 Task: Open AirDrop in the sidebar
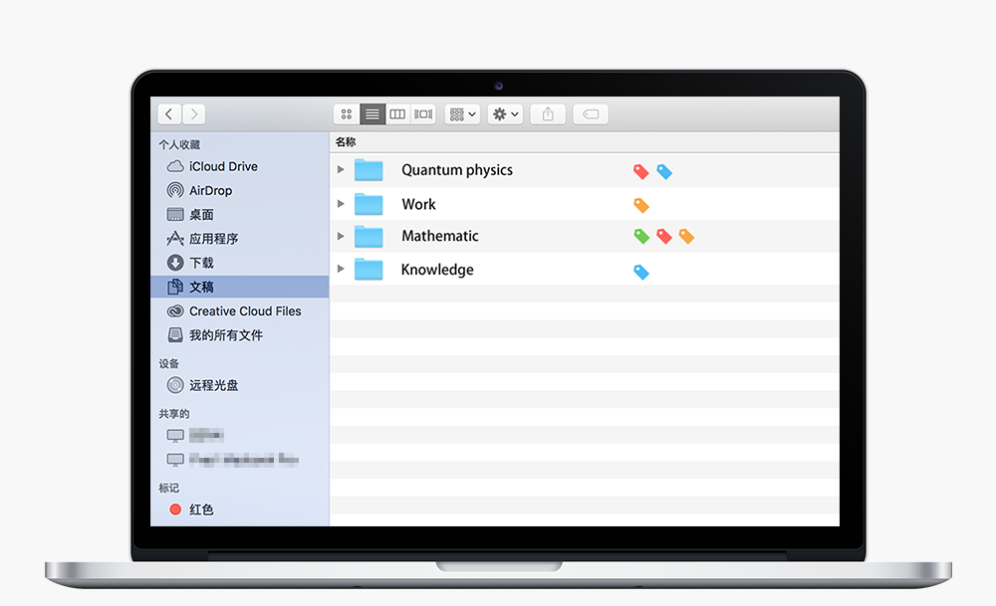click(210, 190)
